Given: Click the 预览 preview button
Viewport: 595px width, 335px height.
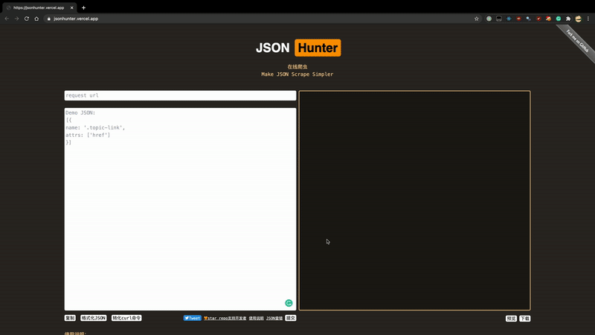Looking at the screenshot, I should 511,319.
